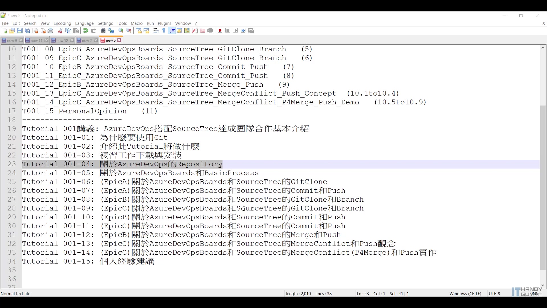Toggle word wrap
547x308 pixels.
(x=156, y=31)
